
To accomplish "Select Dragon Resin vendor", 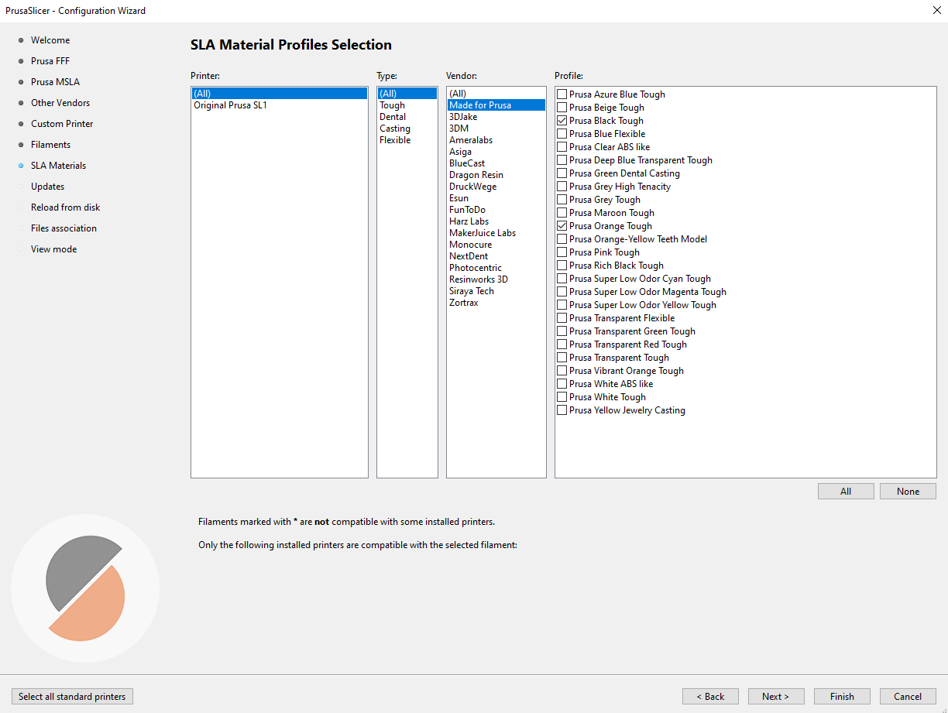I will 496,175.
